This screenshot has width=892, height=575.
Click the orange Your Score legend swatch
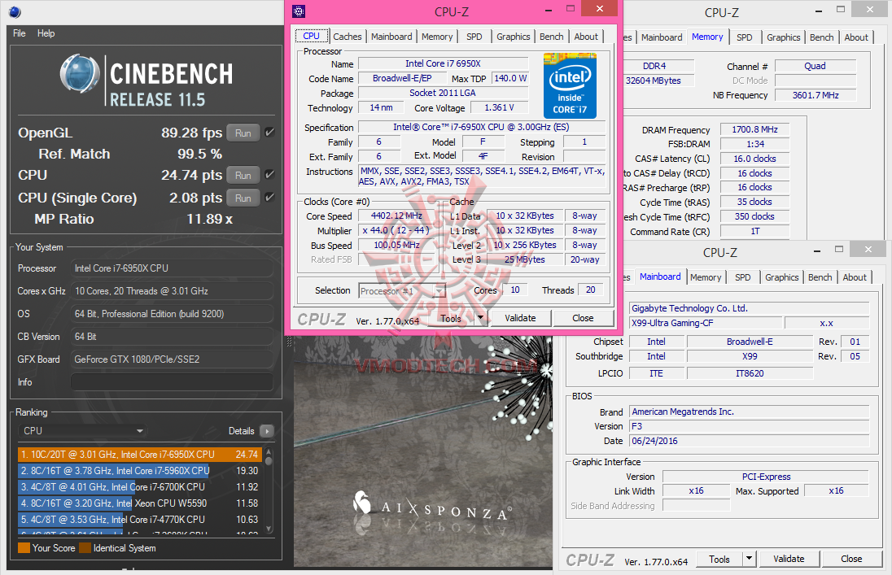tap(24, 548)
